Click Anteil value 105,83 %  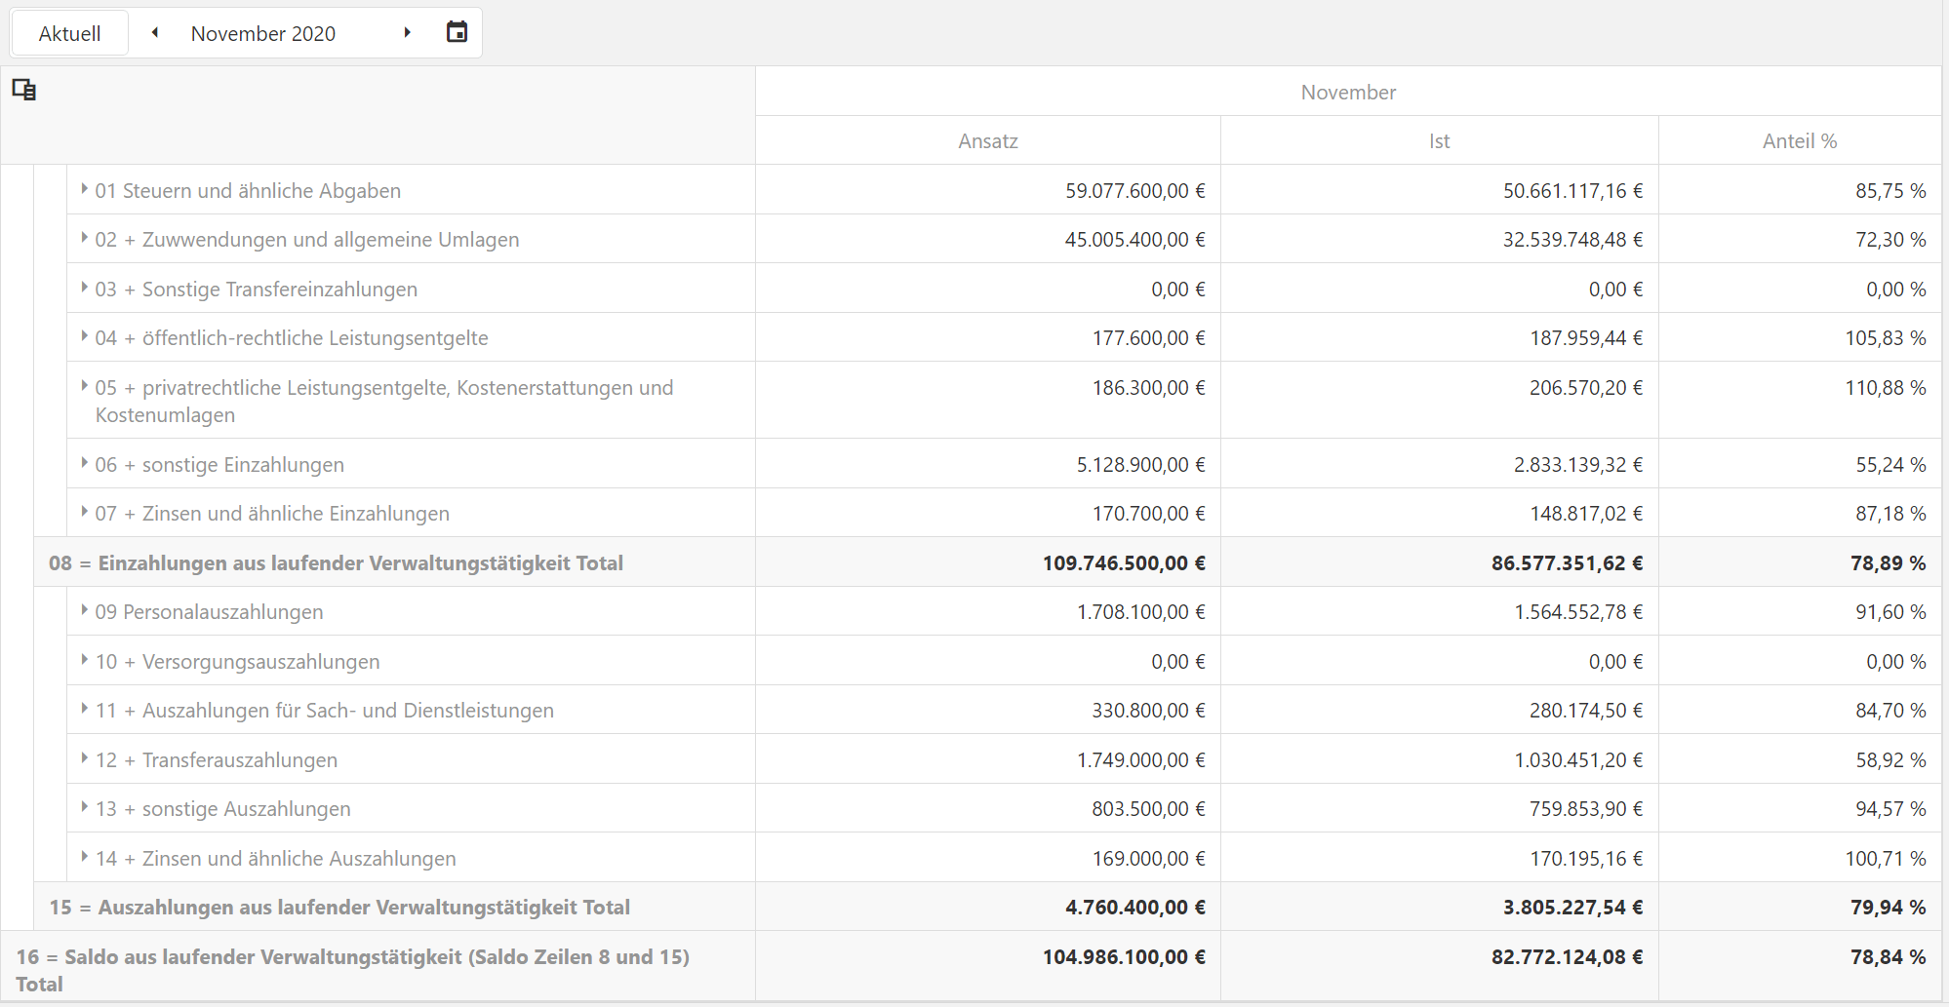tap(1886, 337)
